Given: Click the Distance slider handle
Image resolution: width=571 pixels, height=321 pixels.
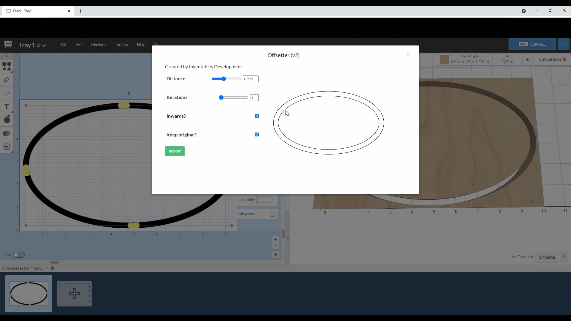Looking at the screenshot, I should point(224,79).
